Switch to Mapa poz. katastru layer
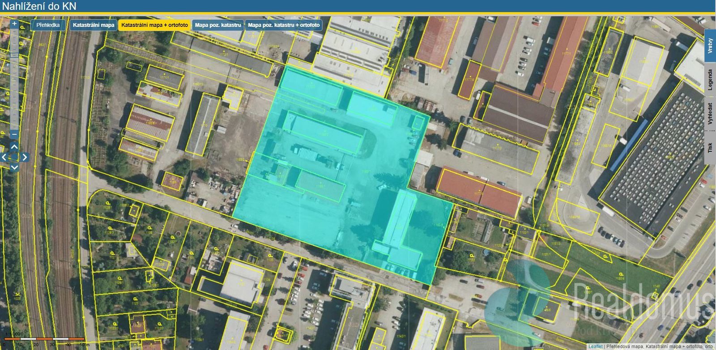Image resolution: width=716 pixels, height=350 pixels. click(x=218, y=25)
